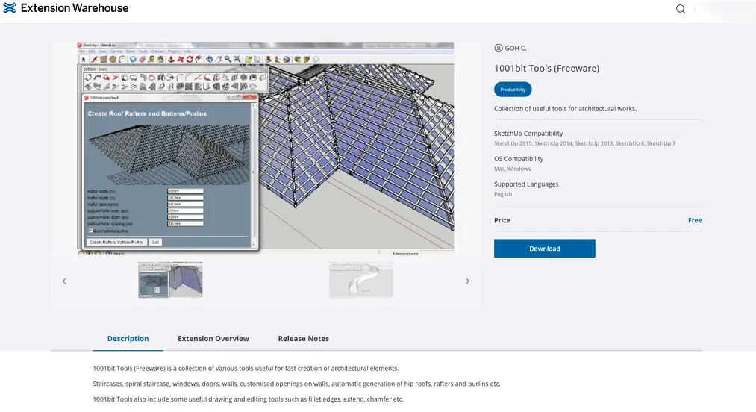The width and height of the screenshot is (756, 412).
Task: Click the 'OS Compatibility' heading
Action: [518, 159]
